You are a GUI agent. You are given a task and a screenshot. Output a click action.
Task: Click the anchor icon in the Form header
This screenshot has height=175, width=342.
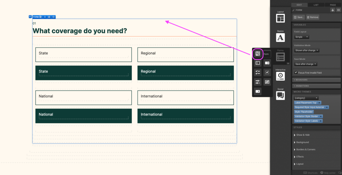333,10
